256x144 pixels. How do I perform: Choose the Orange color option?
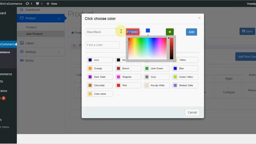(x=100, y=68)
